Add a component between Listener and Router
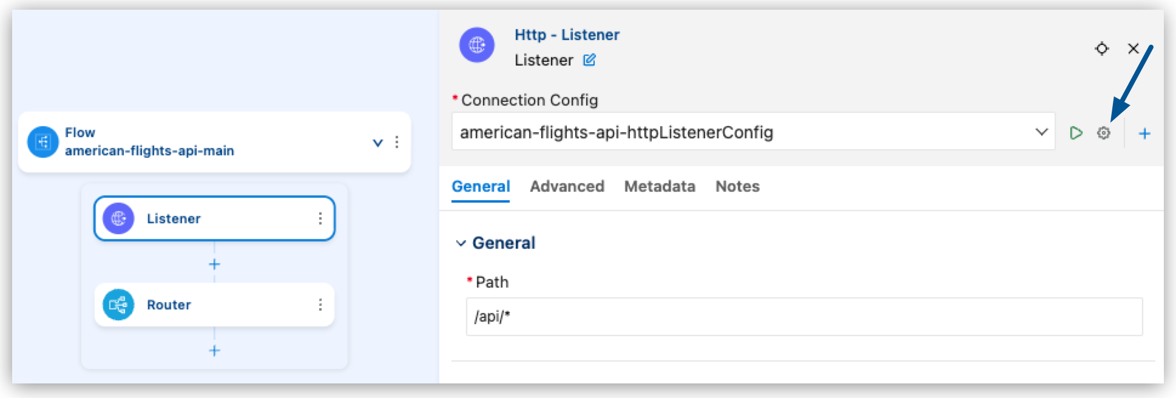The width and height of the screenshot is (1176, 398). click(x=214, y=264)
